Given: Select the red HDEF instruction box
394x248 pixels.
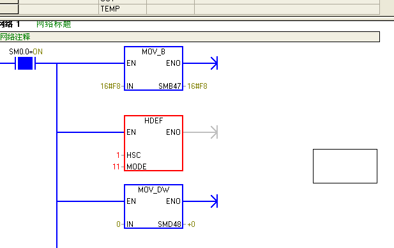Looking at the screenshot, I should 153,143.
